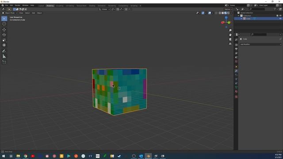Toggle the camera view icon
The image size is (283, 159).
tap(230, 39)
